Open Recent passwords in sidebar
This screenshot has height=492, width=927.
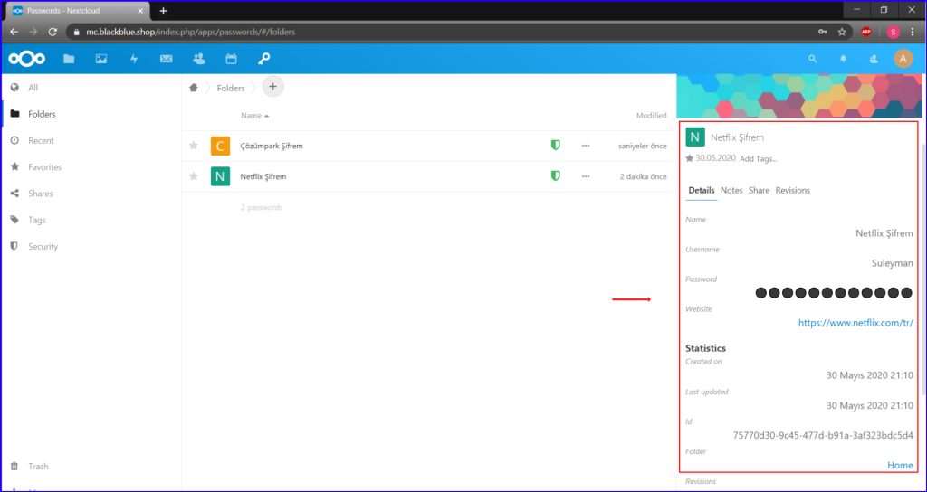40,140
